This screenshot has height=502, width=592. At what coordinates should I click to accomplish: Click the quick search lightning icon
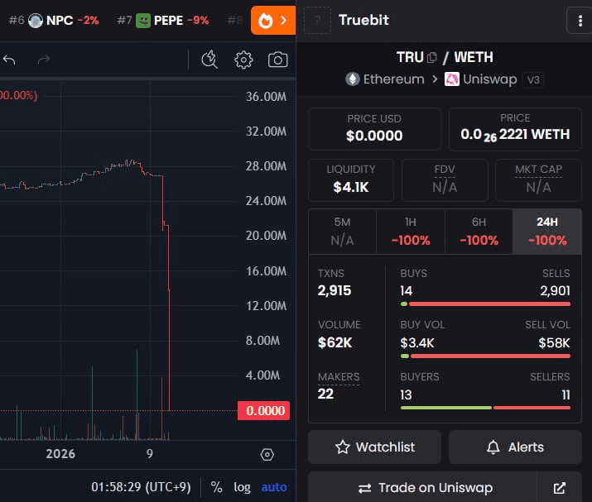click(209, 60)
